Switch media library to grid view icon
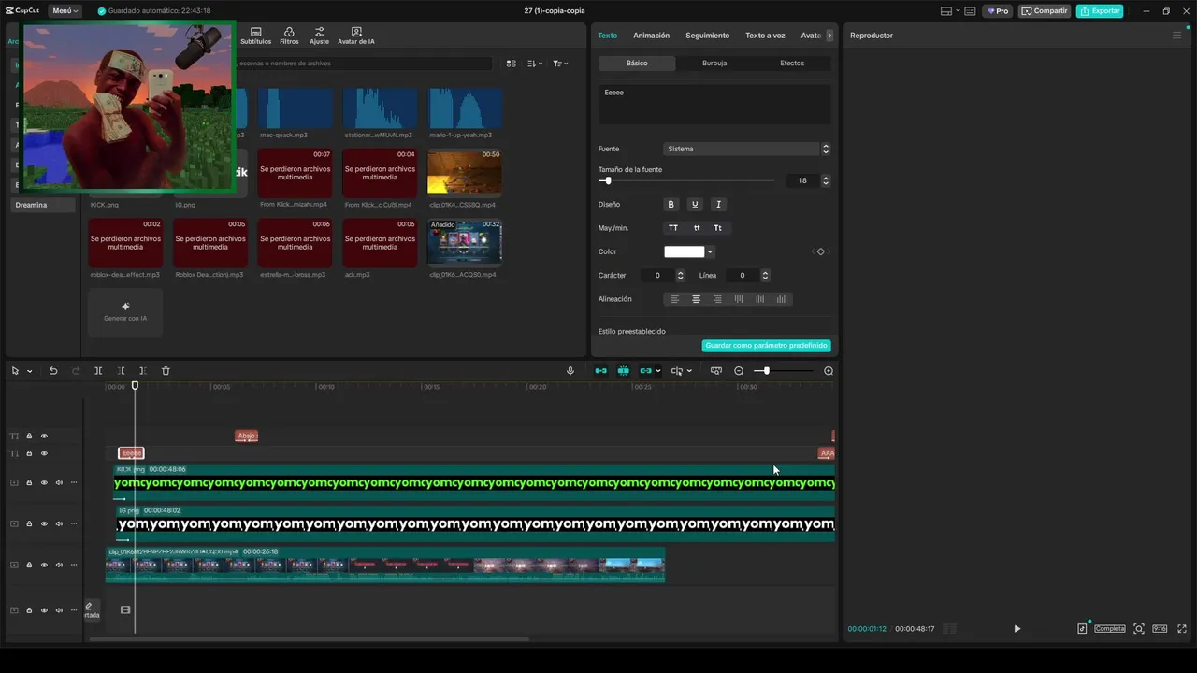Image resolution: width=1197 pixels, height=673 pixels. (511, 64)
